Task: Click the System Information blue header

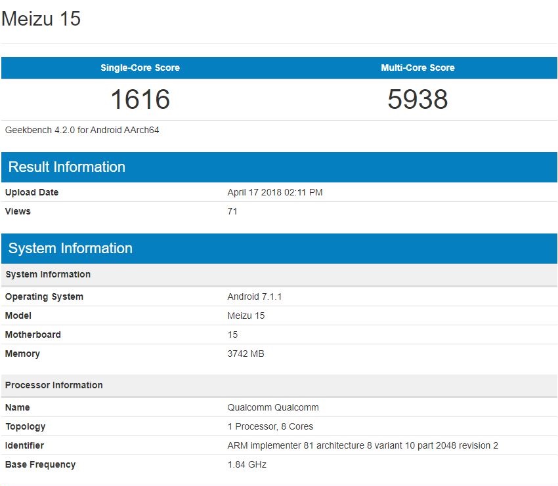Action: pos(70,248)
